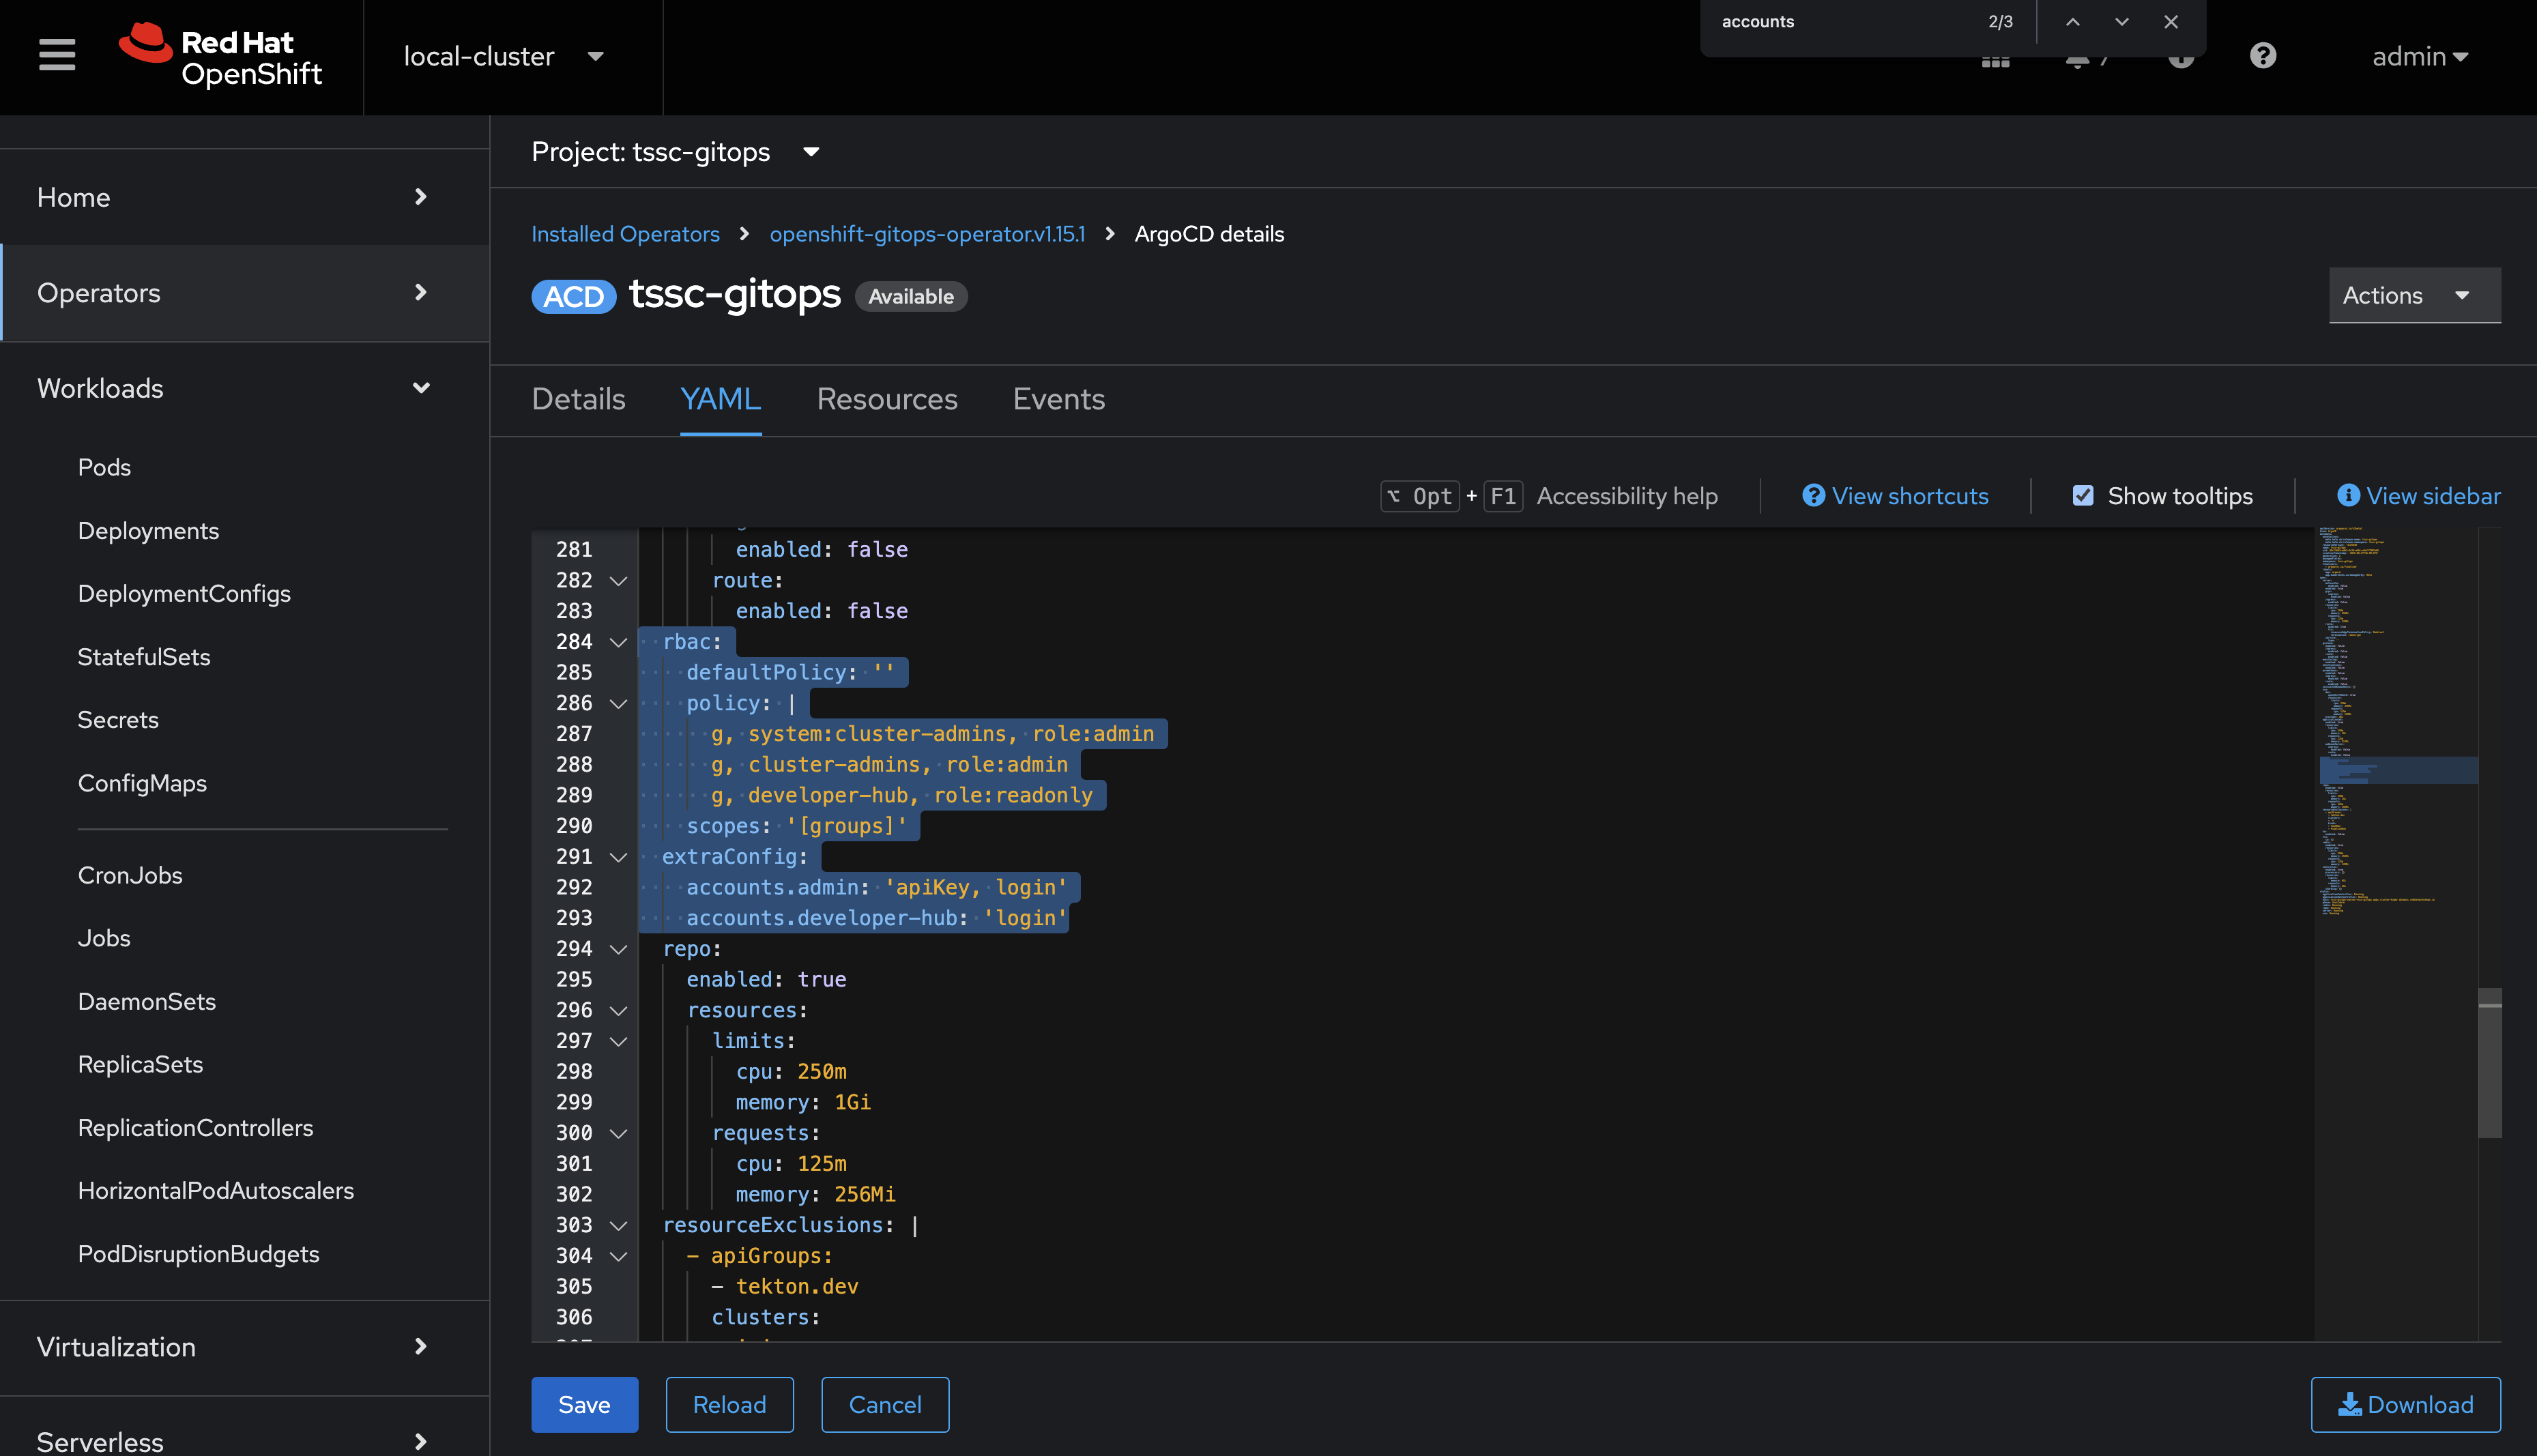This screenshot has height=1456, width=2537.
Task: Click the Available status badge
Action: [x=911, y=296]
